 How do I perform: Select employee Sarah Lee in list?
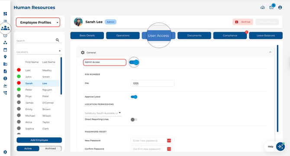[x=38, y=83]
